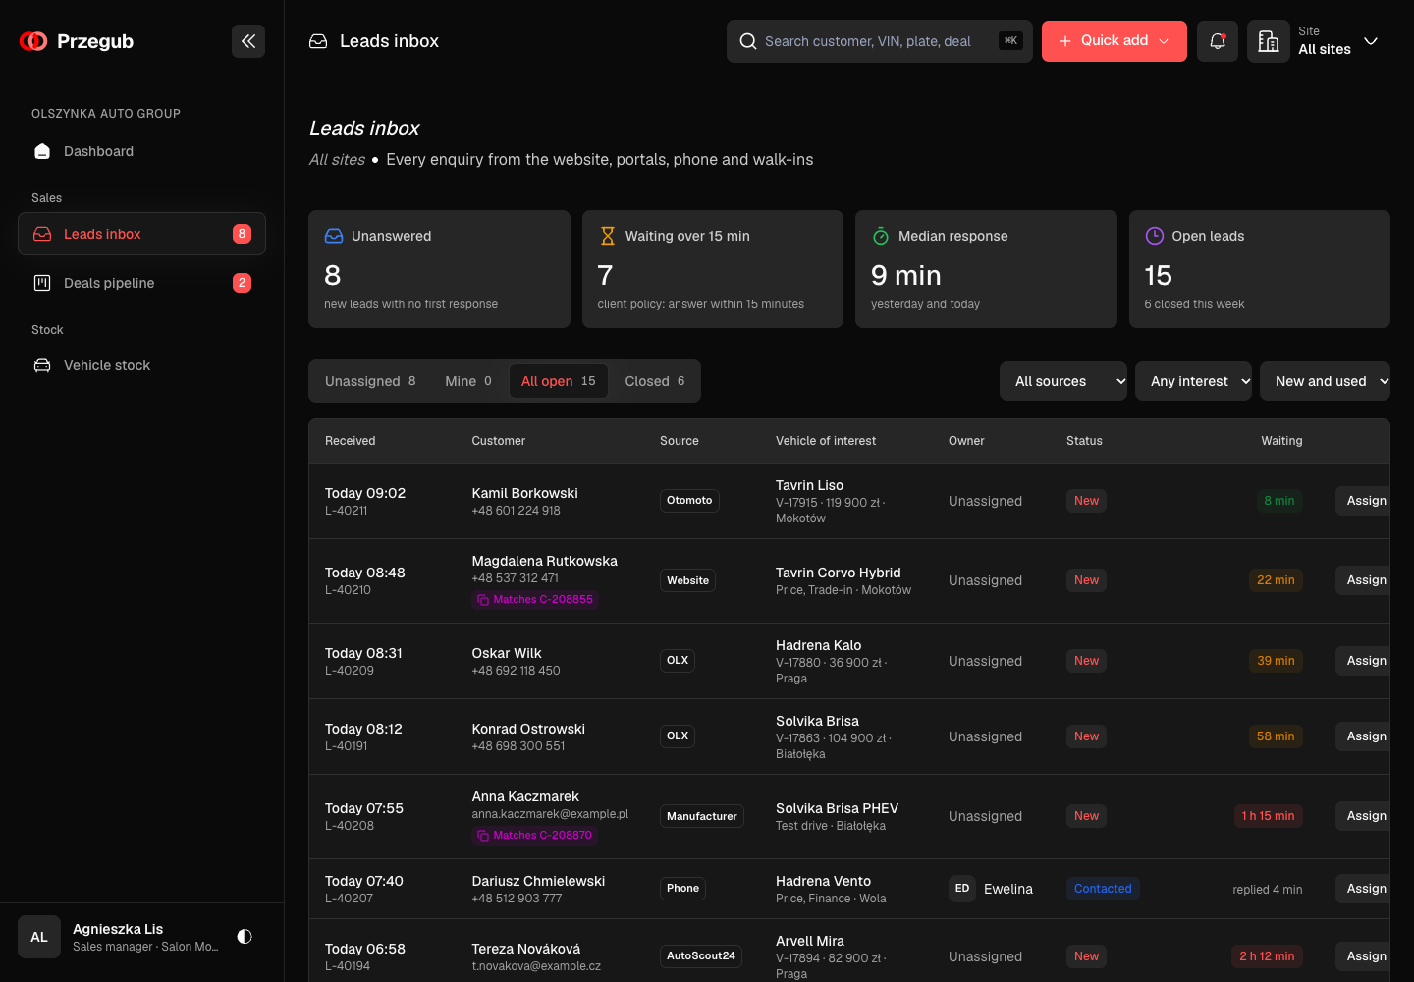Image resolution: width=1414 pixels, height=982 pixels.
Task: Toggle dark/light theme icon
Action: pos(245,937)
